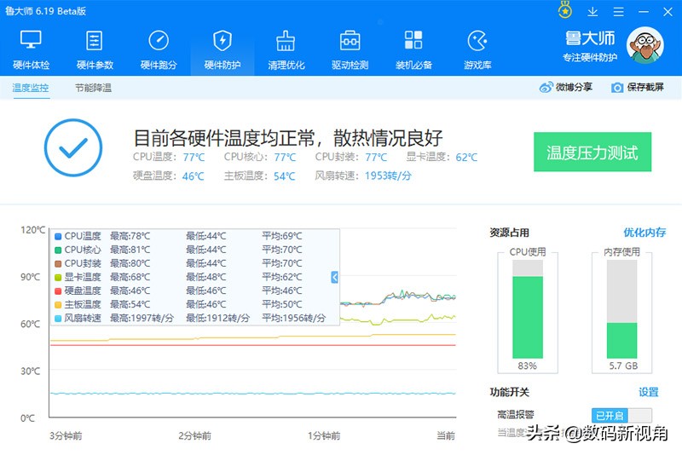Click the medal badge icon in title bar

tap(565, 10)
